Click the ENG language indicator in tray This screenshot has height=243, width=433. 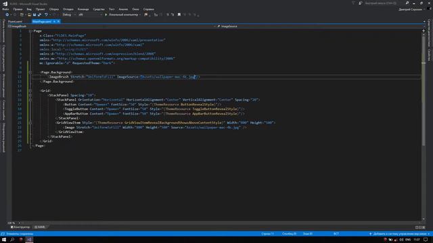(x=408, y=240)
